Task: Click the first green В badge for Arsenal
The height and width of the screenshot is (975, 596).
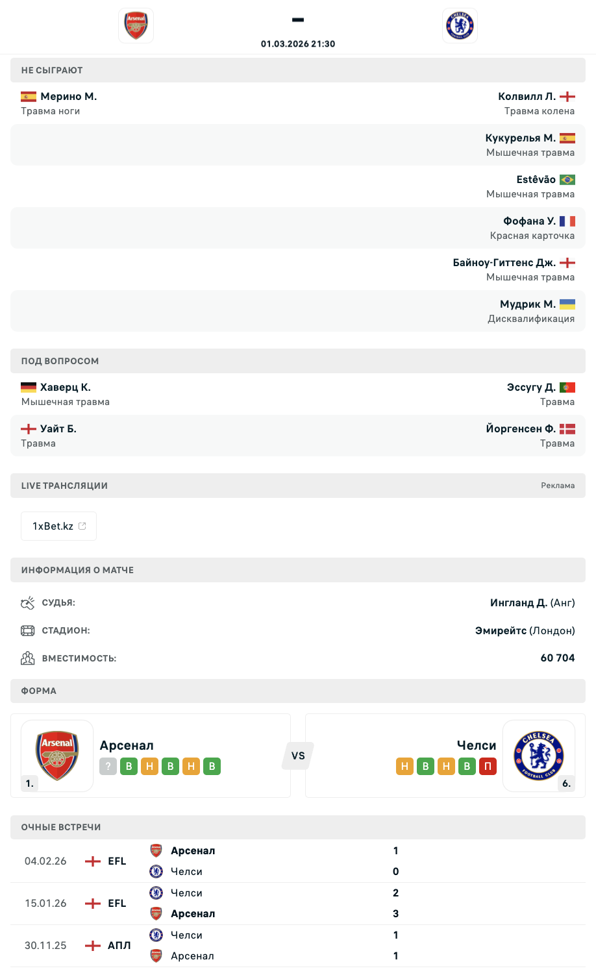Action: pyautogui.click(x=129, y=767)
